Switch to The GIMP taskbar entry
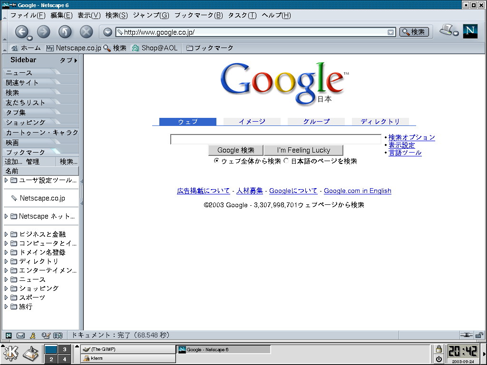 click(x=128, y=349)
